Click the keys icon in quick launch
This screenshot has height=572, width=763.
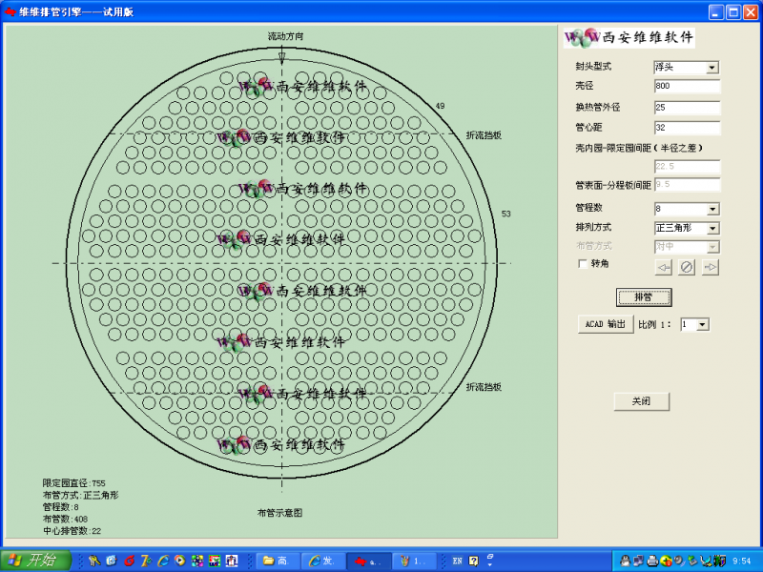(94, 561)
